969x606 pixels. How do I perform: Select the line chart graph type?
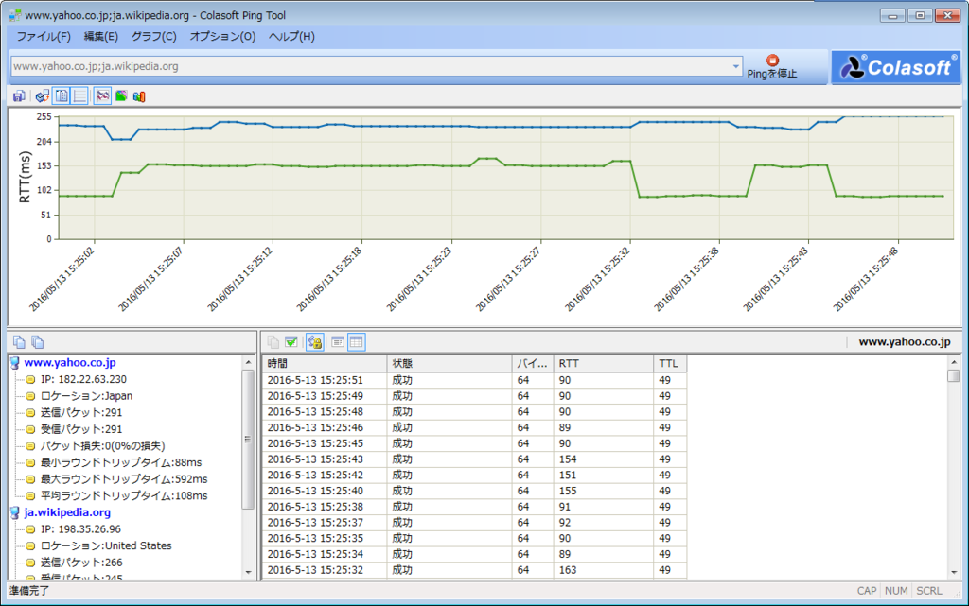(x=102, y=95)
